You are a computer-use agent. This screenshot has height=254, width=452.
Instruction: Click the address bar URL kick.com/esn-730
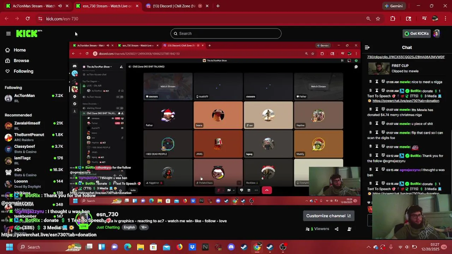point(62,19)
